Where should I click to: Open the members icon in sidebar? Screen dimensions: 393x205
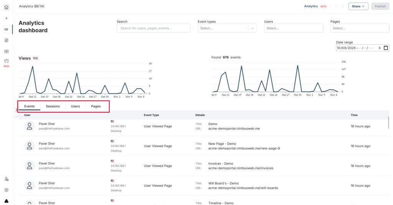pos(6,179)
